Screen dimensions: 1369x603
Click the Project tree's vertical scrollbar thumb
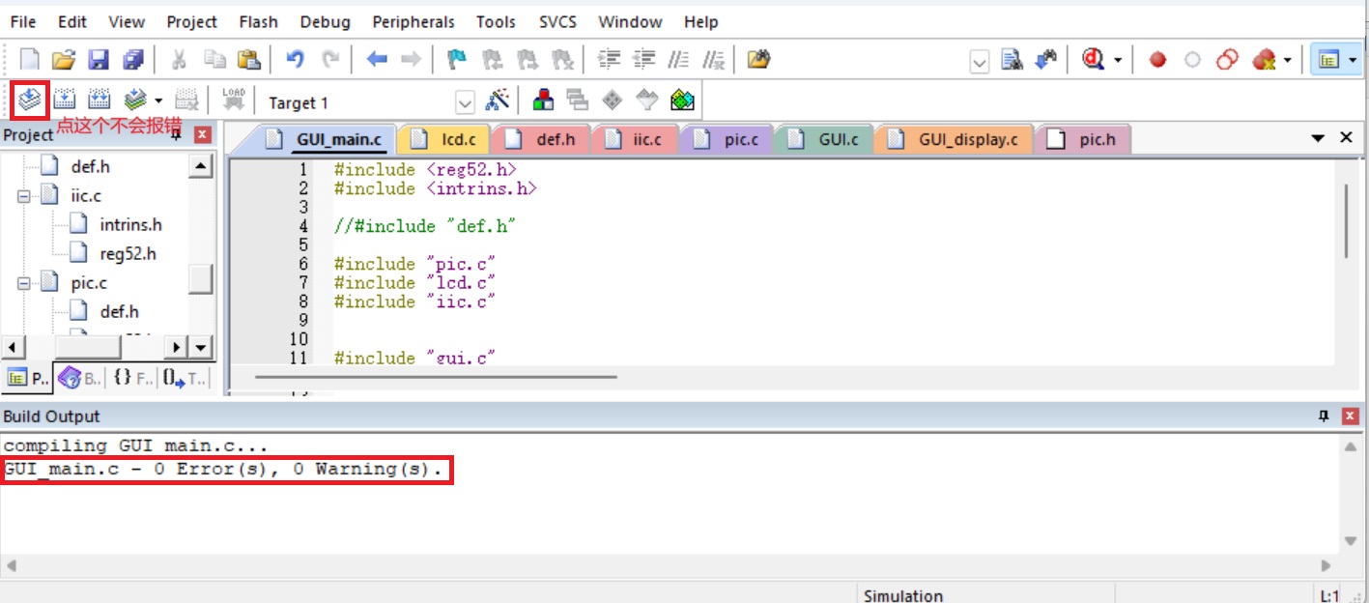201,279
